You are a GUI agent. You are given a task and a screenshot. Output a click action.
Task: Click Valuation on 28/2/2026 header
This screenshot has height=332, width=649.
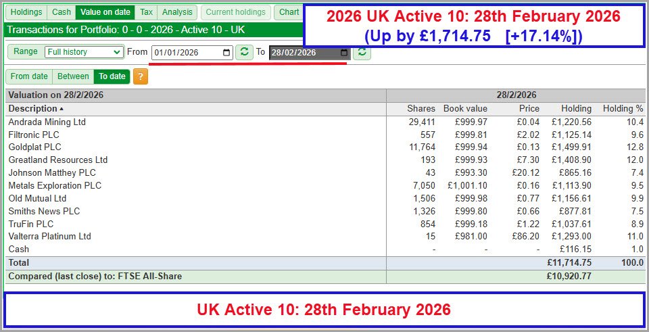click(x=56, y=95)
